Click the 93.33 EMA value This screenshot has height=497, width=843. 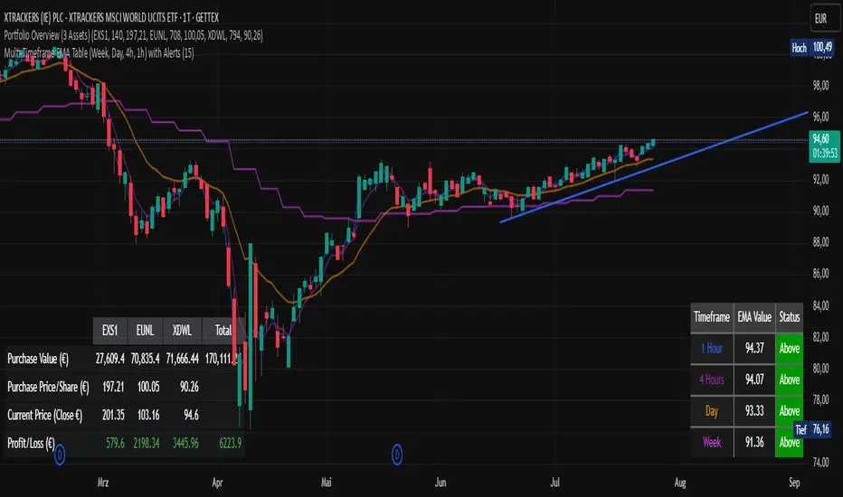coord(754,411)
